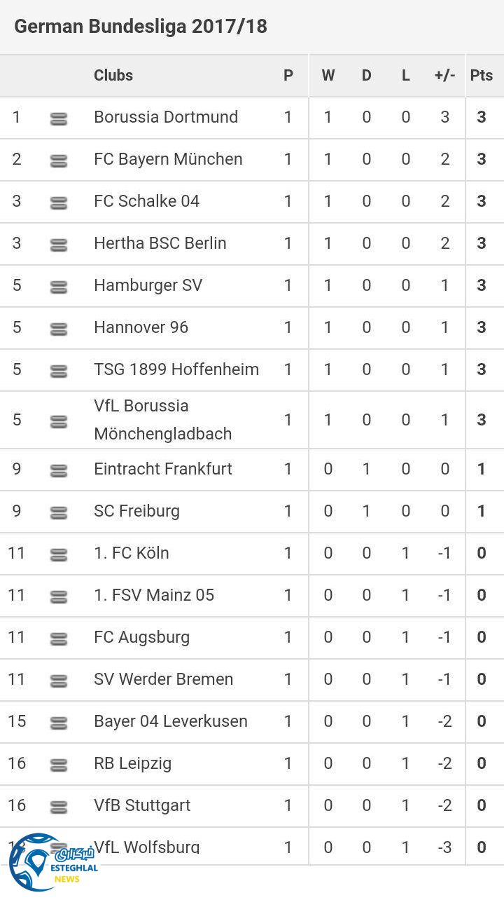The image size is (504, 907).
Task: Open VfL Borussia Mönchengladbach club entry
Action: pos(162,420)
